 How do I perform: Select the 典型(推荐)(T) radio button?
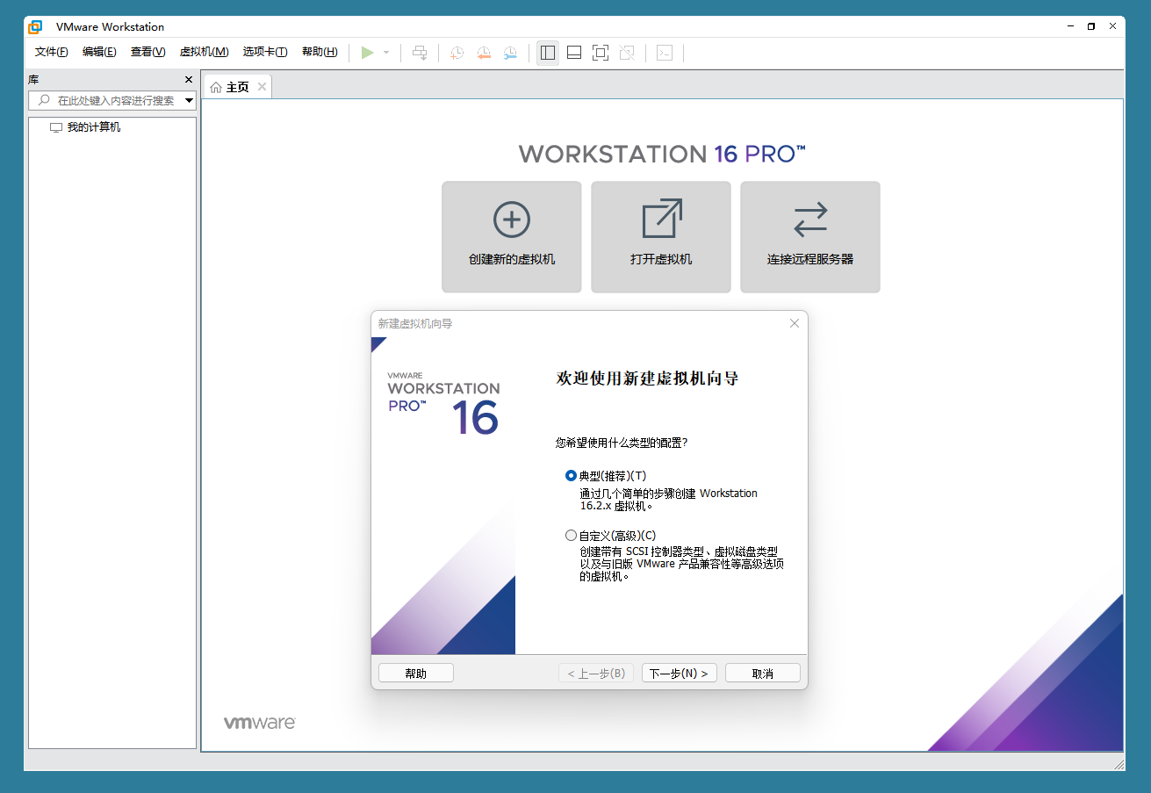point(572,476)
